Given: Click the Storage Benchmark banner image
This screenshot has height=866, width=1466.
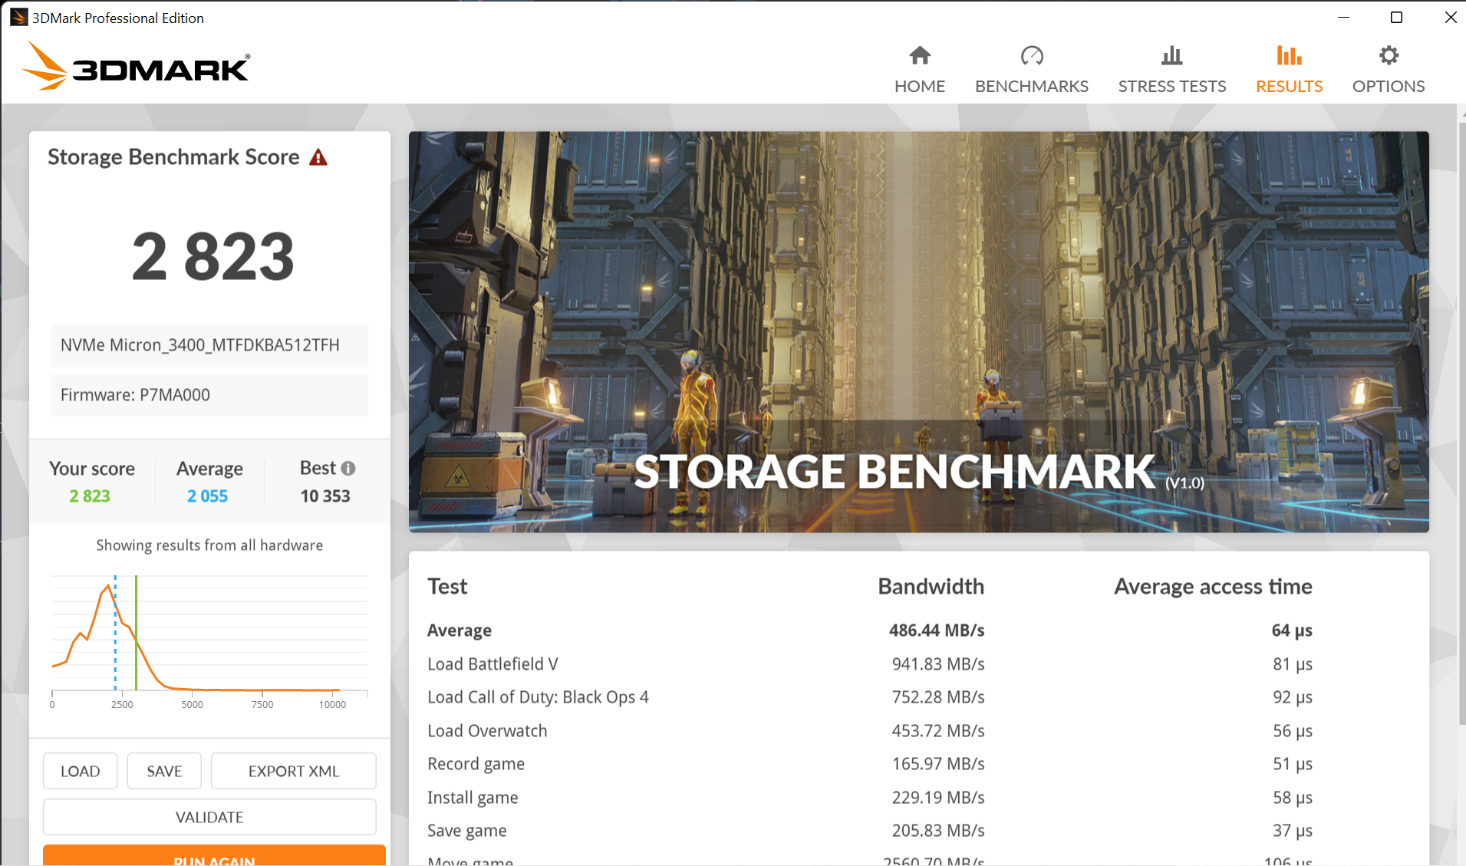Looking at the screenshot, I should point(918,331).
